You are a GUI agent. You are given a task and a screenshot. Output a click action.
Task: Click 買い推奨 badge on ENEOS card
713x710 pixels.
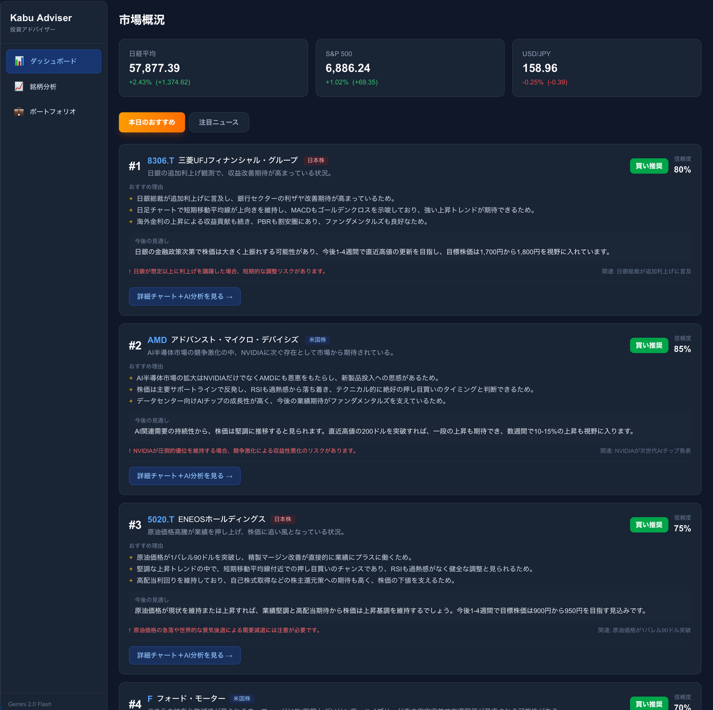pyautogui.click(x=649, y=525)
